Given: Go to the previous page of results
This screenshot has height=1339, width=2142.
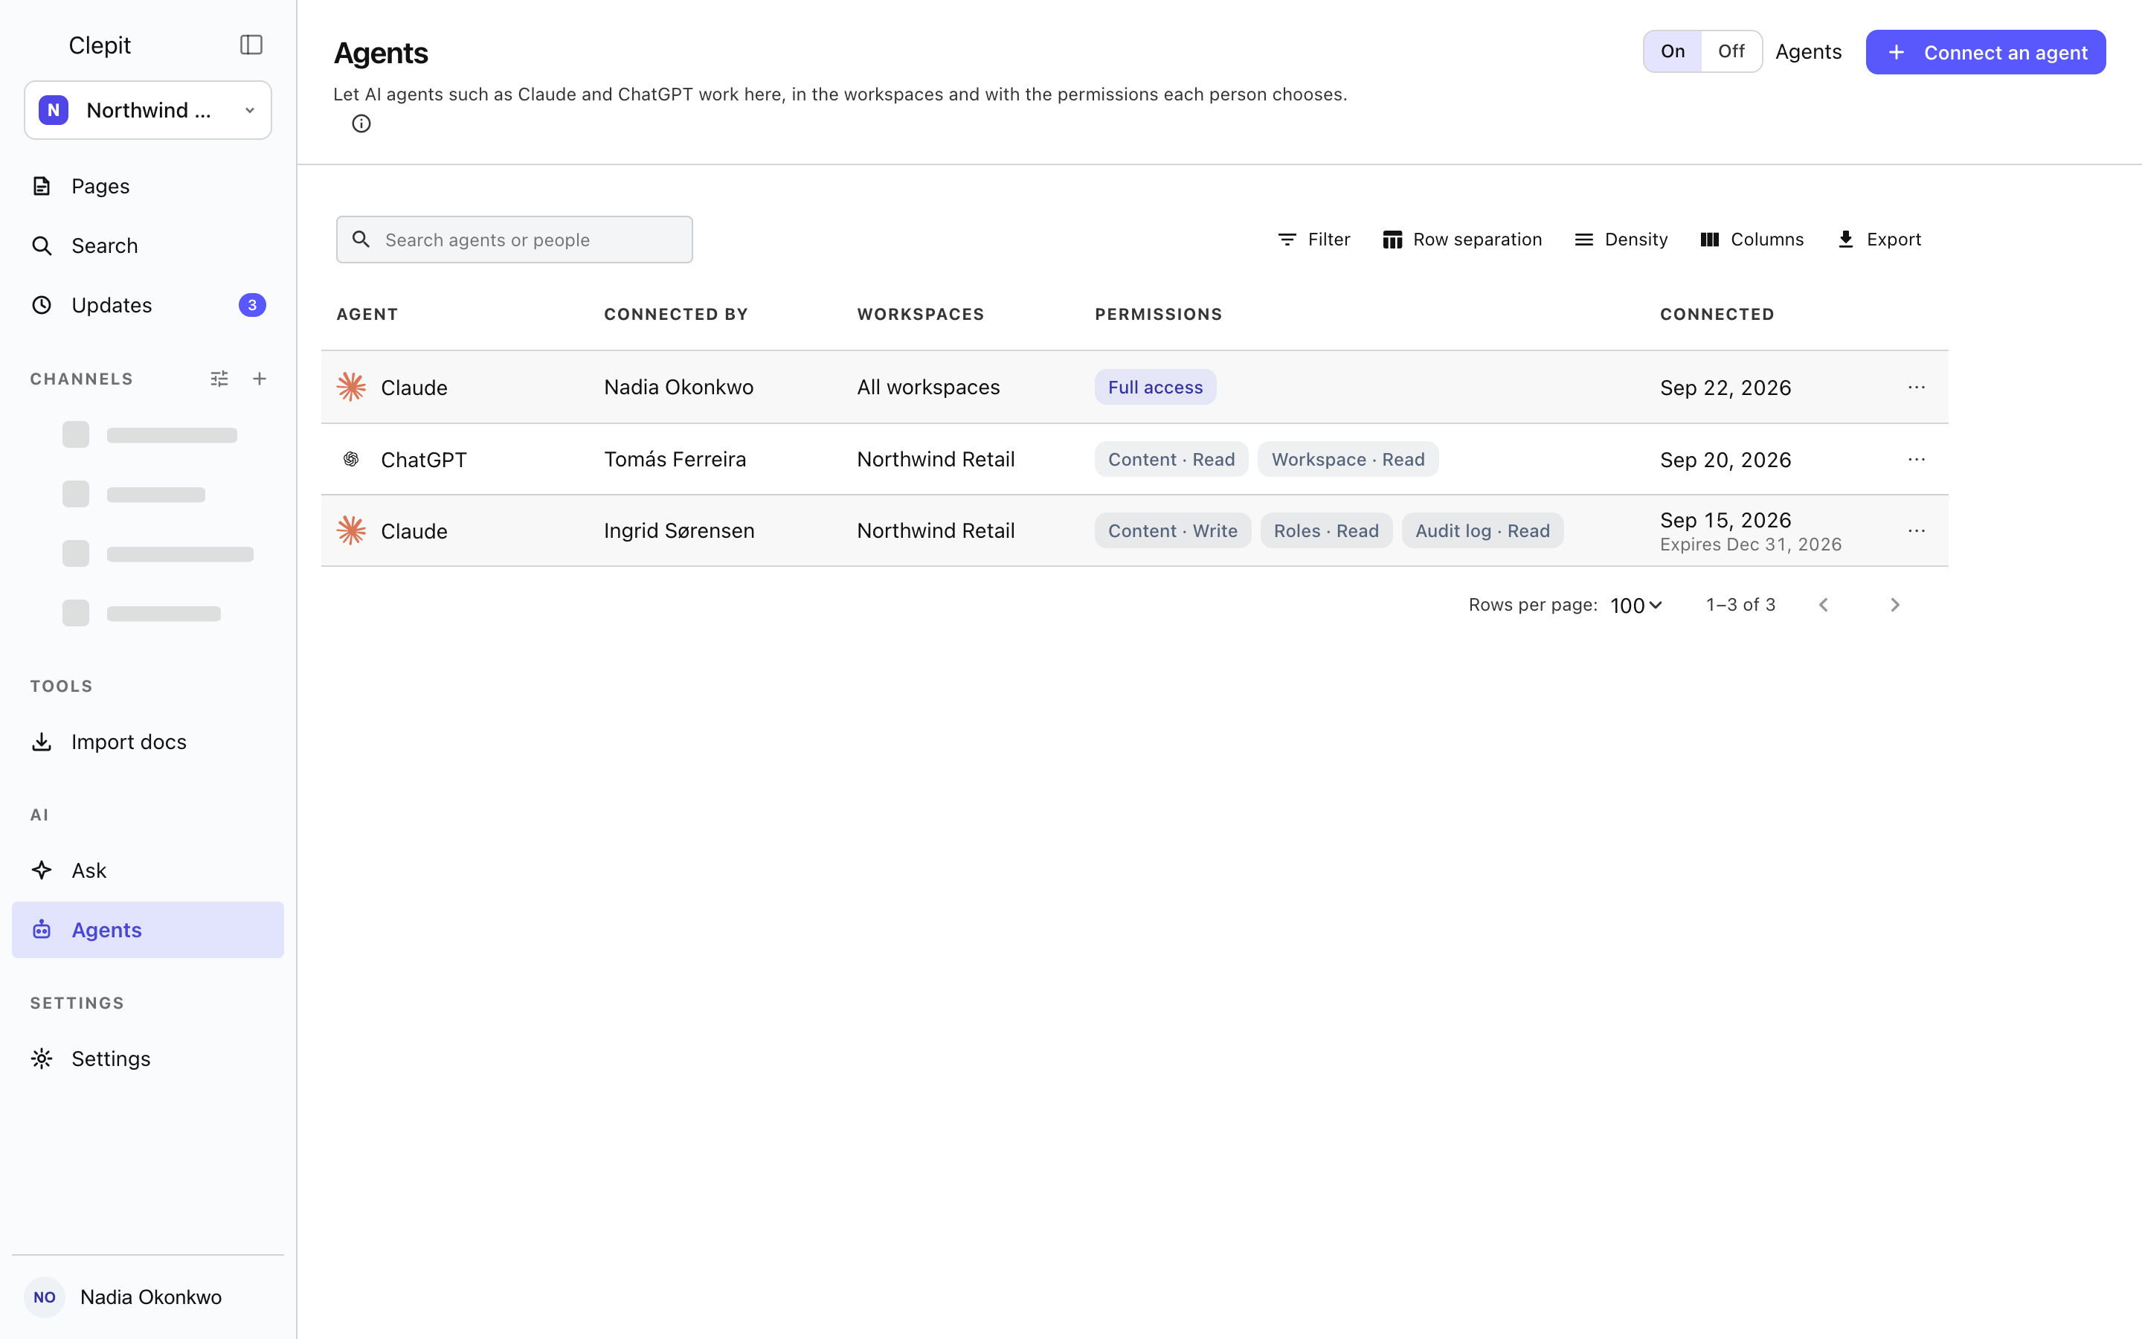Looking at the screenshot, I should click(x=1824, y=605).
